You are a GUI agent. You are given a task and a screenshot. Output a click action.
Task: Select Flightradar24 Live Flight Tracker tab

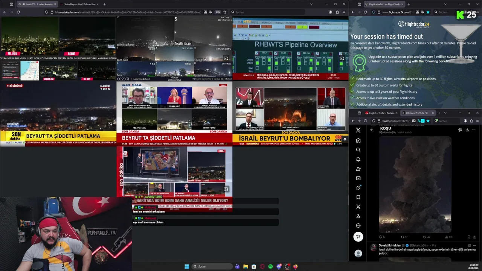pos(384,4)
